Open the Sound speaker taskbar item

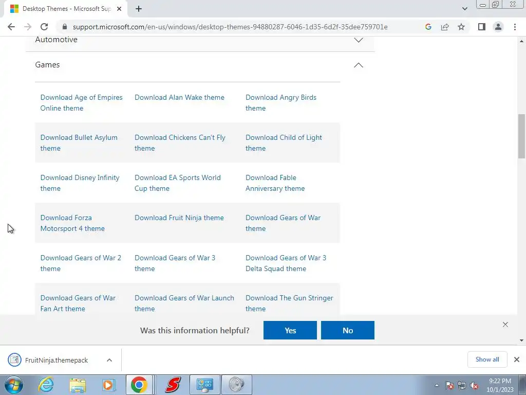pos(237,385)
